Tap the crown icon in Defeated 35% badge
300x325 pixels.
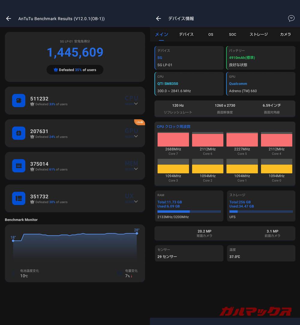pyautogui.click(x=56, y=70)
